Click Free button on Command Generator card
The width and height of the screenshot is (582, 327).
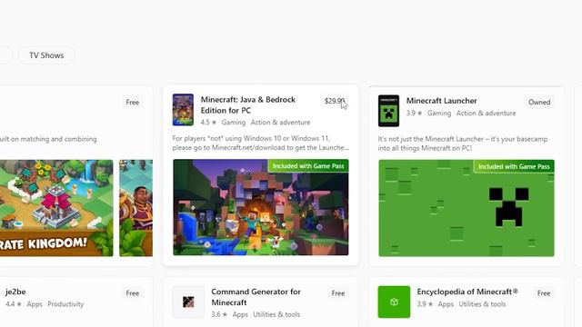(x=338, y=293)
